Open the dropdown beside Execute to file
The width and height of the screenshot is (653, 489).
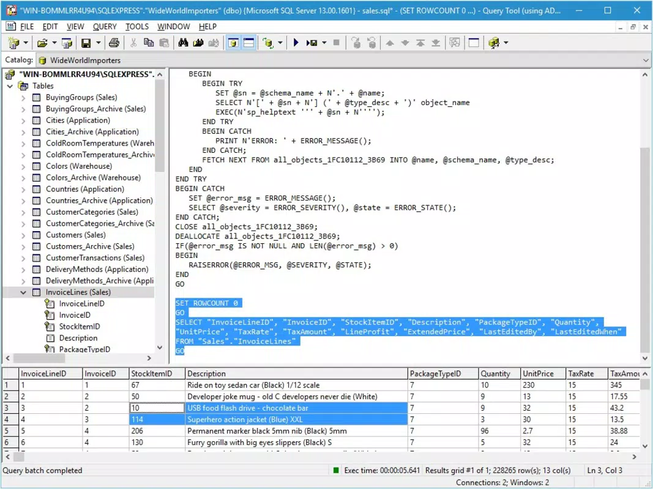tap(324, 43)
